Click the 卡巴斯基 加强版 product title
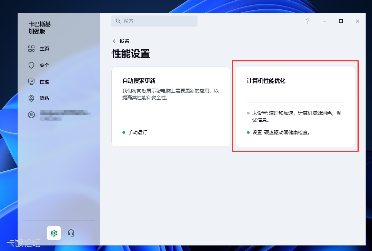Viewport: 372px width, 251px height. (x=40, y=28)
